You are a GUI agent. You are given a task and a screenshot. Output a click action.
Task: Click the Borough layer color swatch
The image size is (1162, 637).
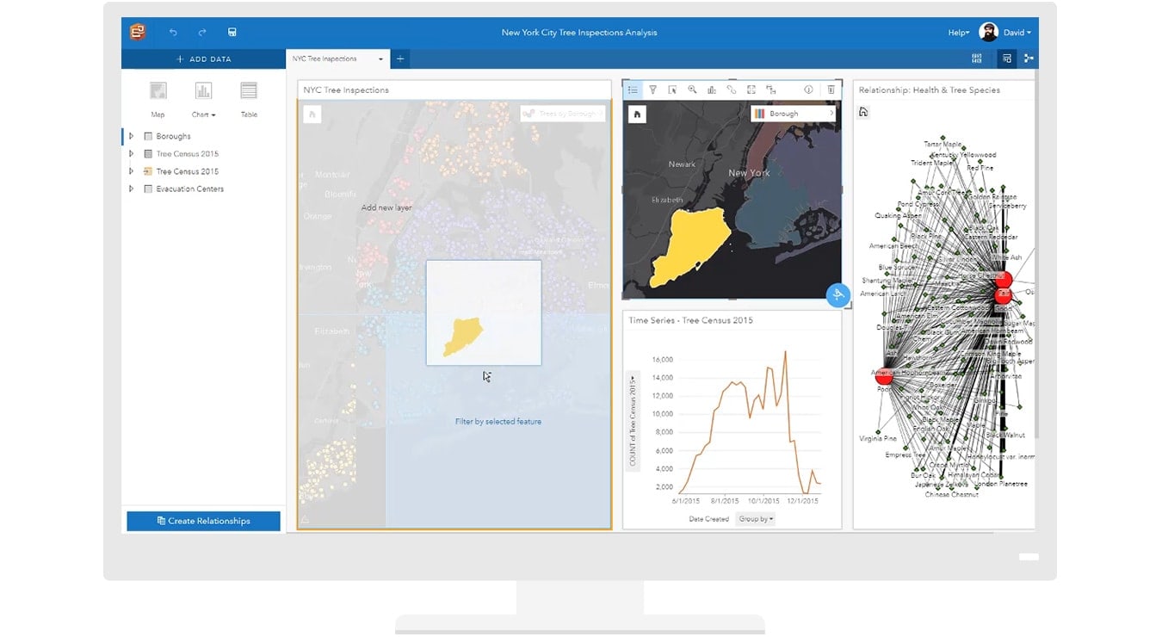click(x=760, y=114)
